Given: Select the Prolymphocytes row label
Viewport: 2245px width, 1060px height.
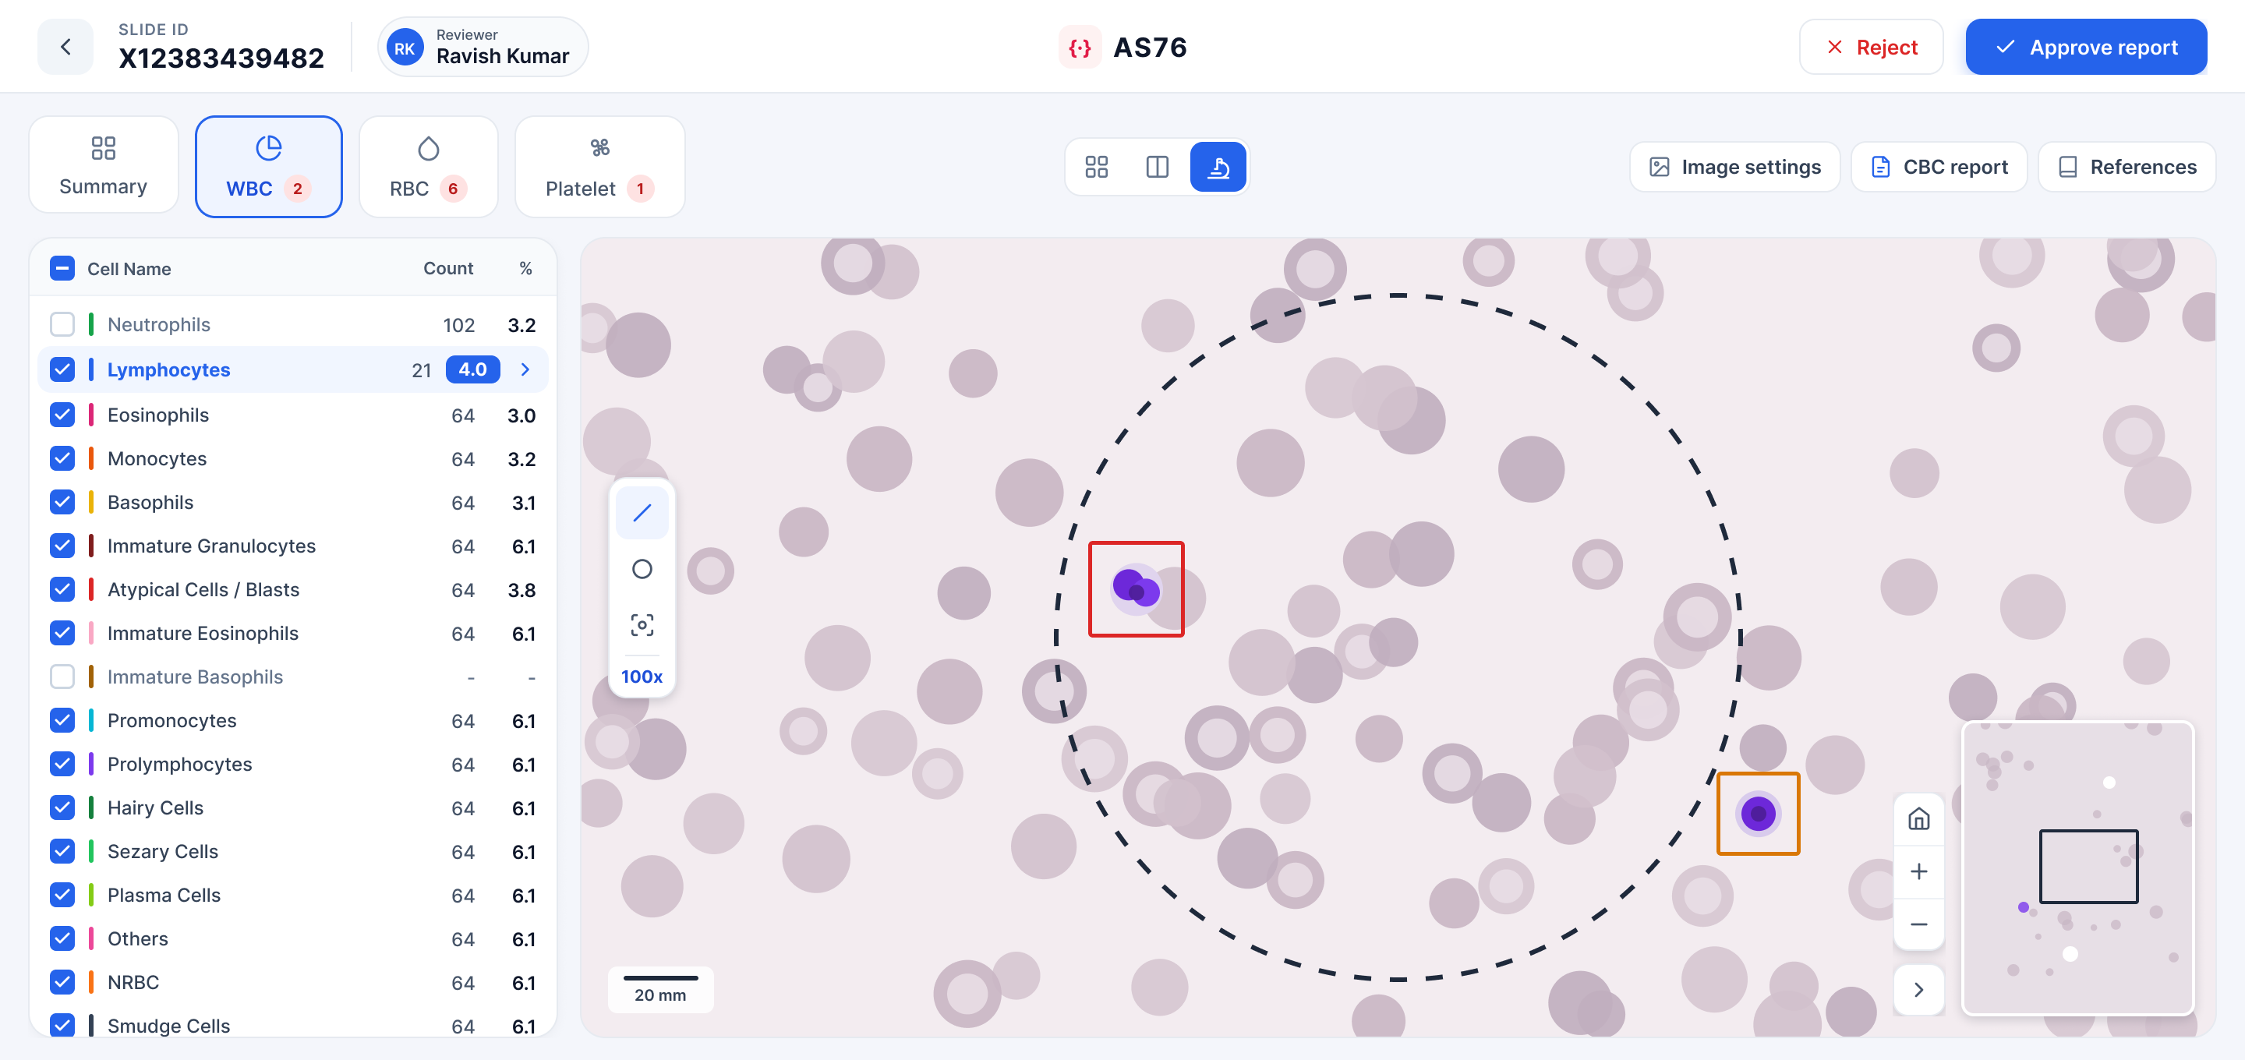Looking at the screenshot, I should point(179,765).
